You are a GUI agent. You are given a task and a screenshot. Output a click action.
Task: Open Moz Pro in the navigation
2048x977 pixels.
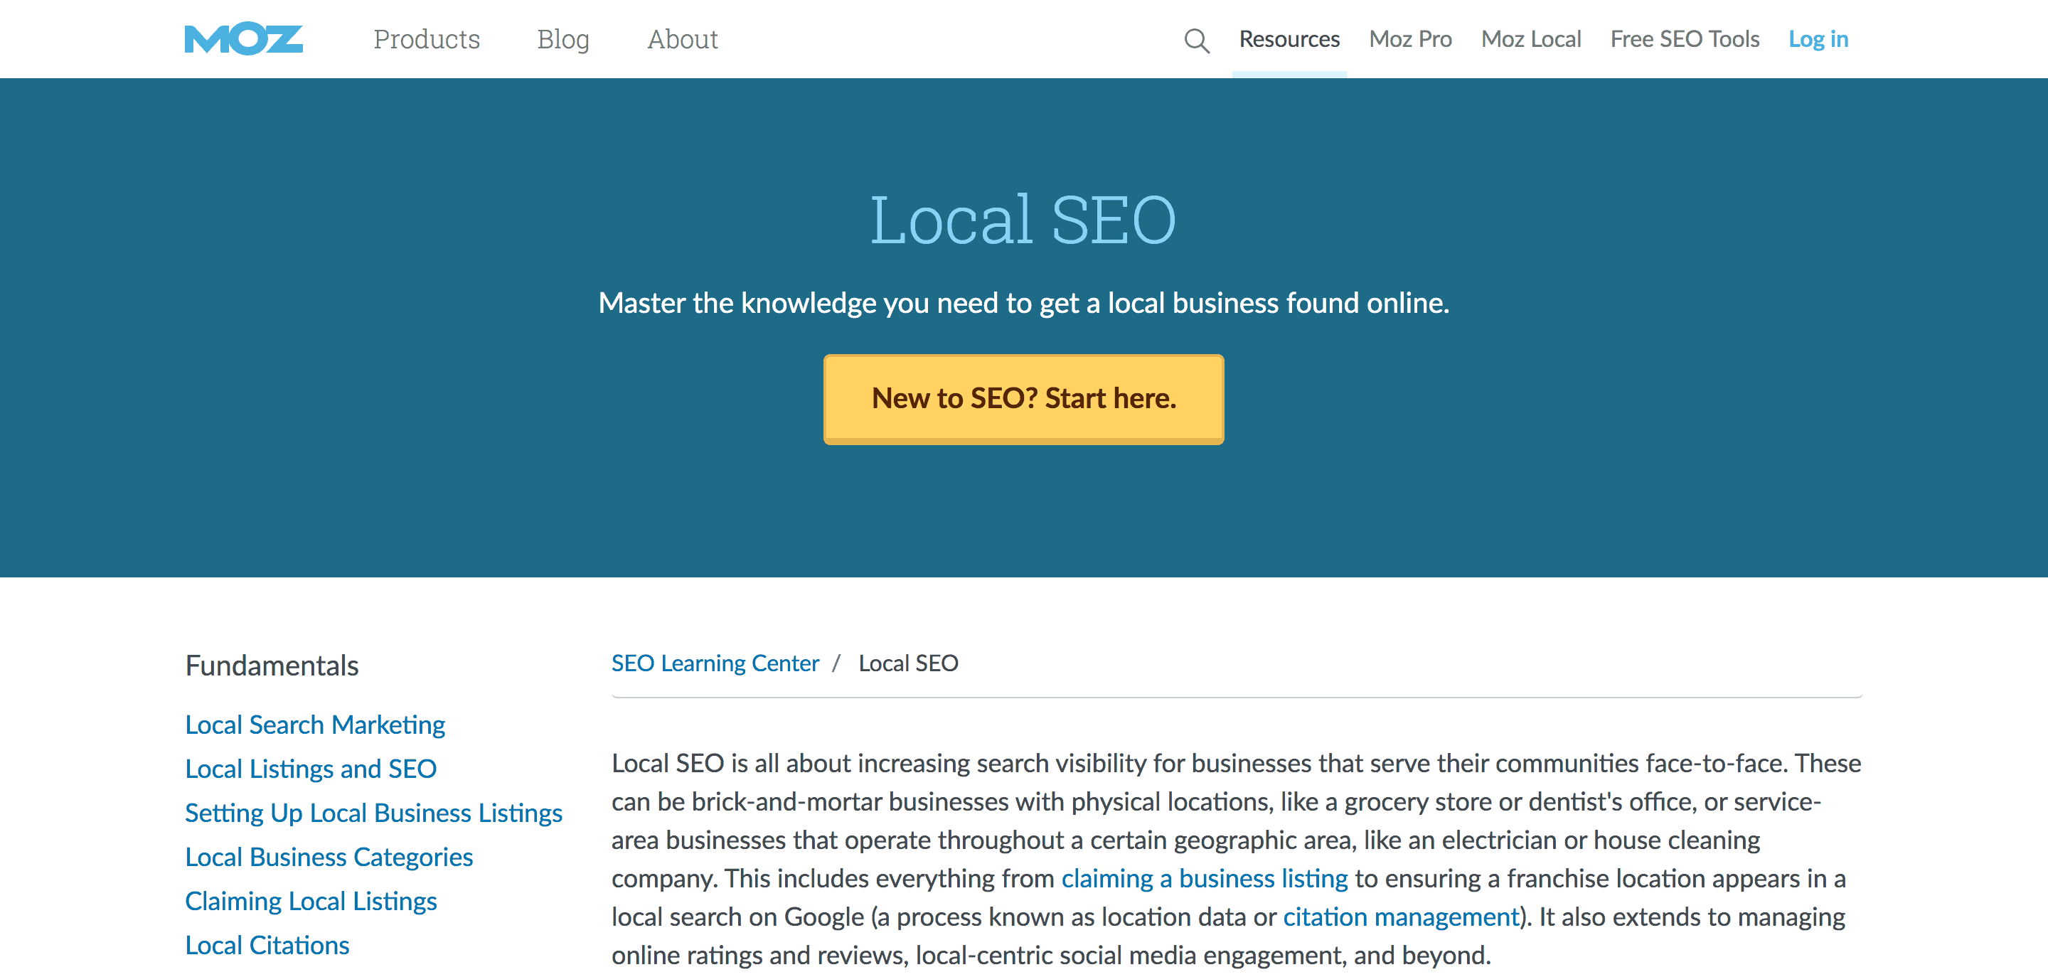(x=1409, y=39)
